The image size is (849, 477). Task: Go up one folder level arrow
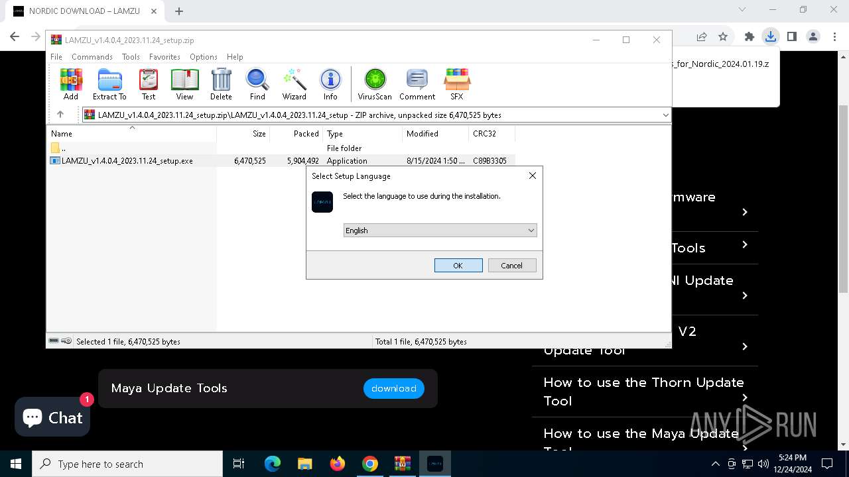(x=60, y=115)
